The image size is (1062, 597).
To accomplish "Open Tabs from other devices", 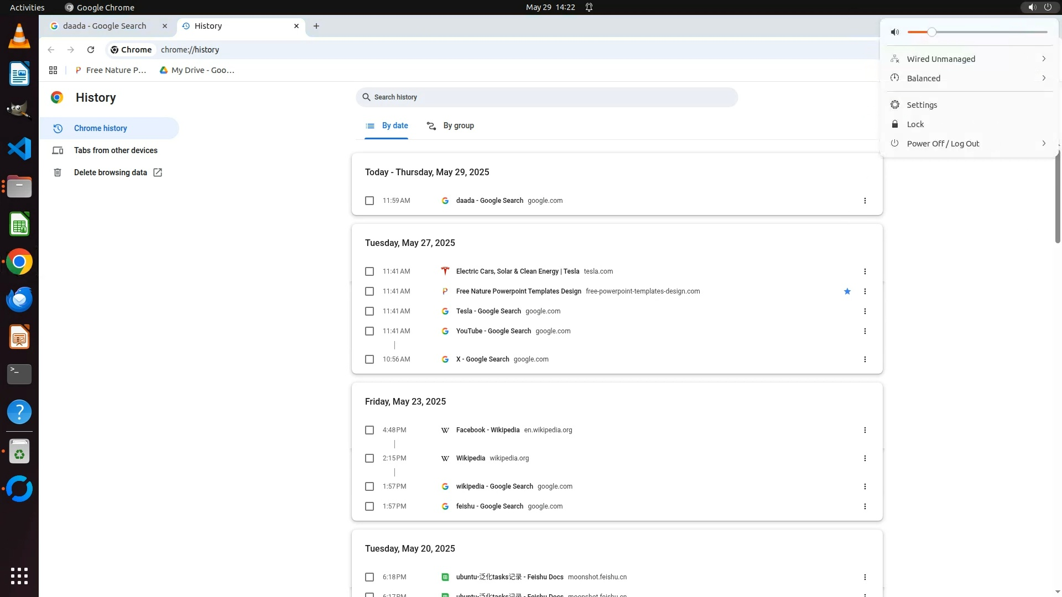I will pyautogui.click(x=116, y=150).
